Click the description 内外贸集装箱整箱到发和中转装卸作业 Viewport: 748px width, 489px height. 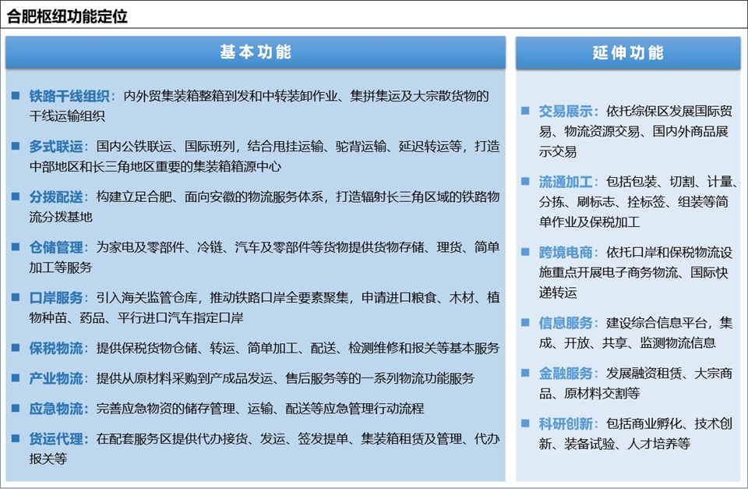231,96
